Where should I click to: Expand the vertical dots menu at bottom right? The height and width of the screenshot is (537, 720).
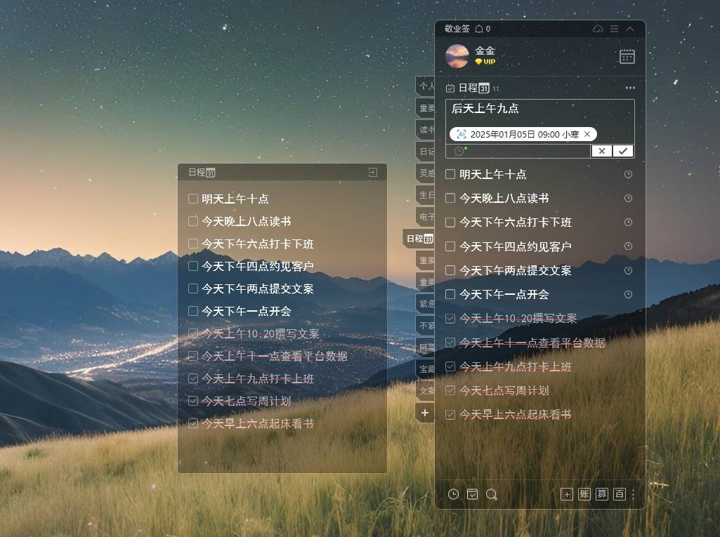point(633,494)
